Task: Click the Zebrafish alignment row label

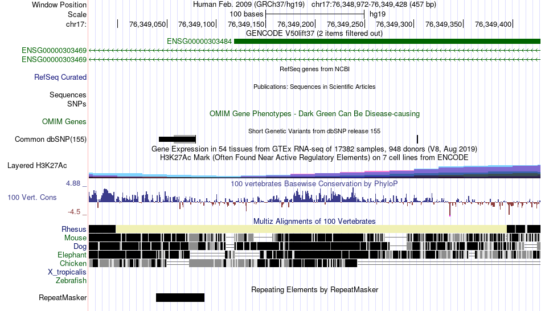Action: 71,280
